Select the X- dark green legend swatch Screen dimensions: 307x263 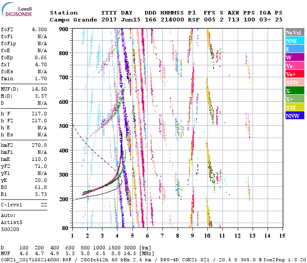tap(295, 91)
